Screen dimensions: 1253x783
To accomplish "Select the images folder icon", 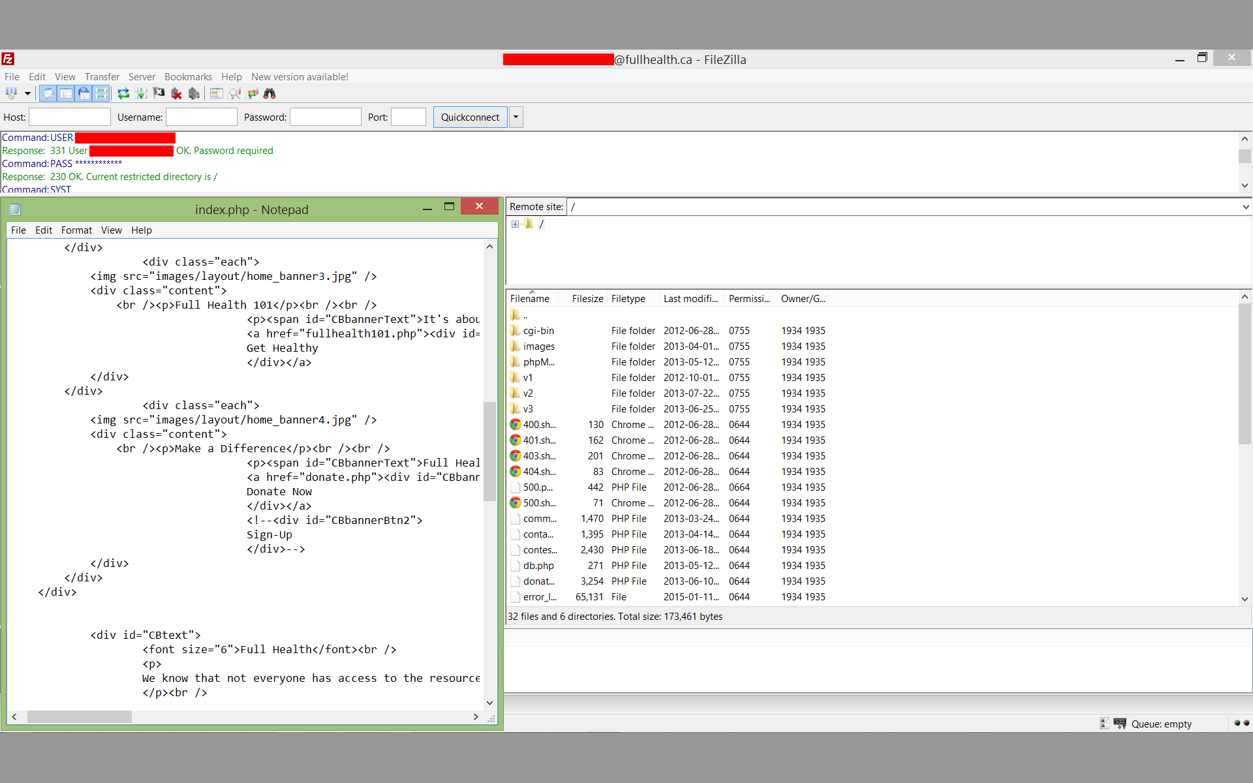I will click(x=515, y=346).
